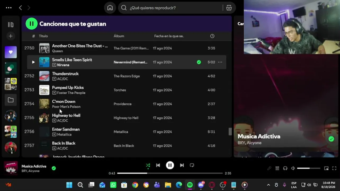Open the miniplayer icon
The width and height of the screenshot is (340, 191).
click(326, 168)
